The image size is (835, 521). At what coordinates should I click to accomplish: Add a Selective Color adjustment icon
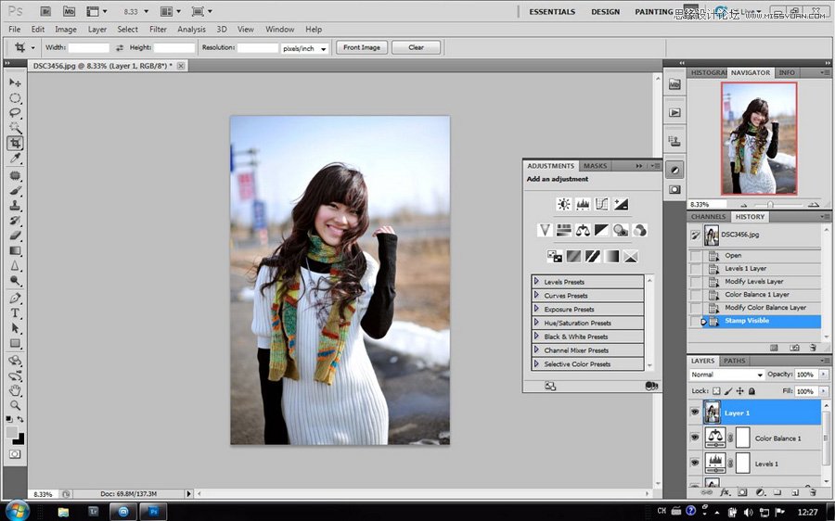click(x=631, y=257)
